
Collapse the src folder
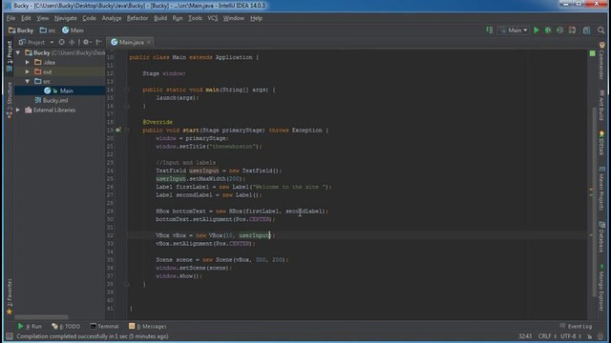(x=28, y=81)
